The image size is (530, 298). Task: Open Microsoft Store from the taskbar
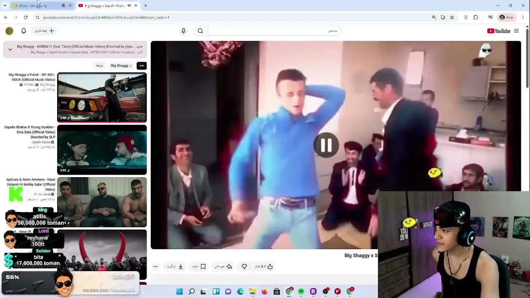277,292
